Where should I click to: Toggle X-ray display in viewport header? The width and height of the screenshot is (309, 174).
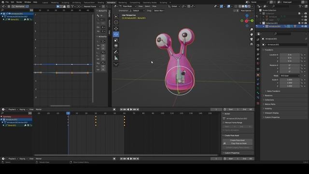point(236,6)
